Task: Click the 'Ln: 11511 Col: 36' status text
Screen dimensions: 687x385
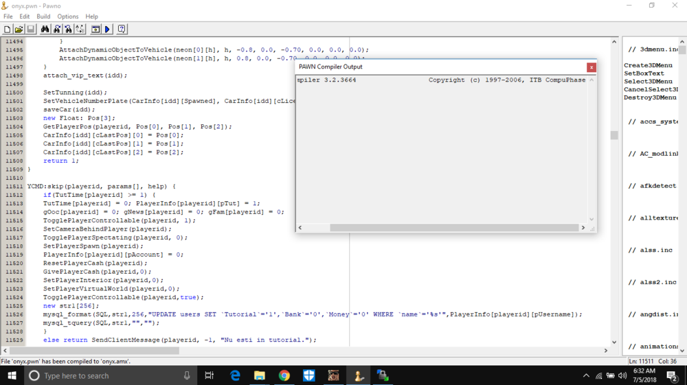Action: [653, 362]
